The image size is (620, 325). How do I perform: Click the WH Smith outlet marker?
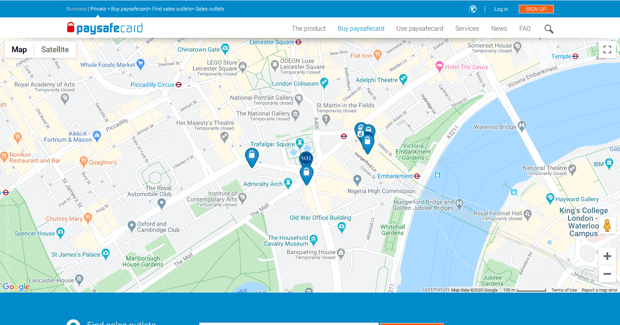(x=306, y=158)
